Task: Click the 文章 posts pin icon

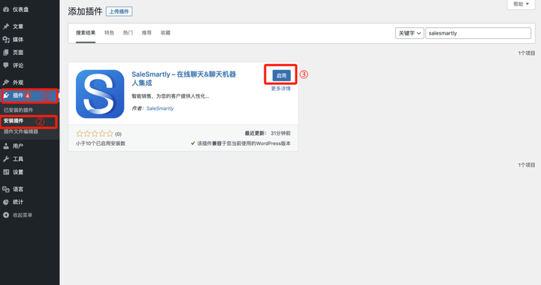Action: click(x=6, y=26)
